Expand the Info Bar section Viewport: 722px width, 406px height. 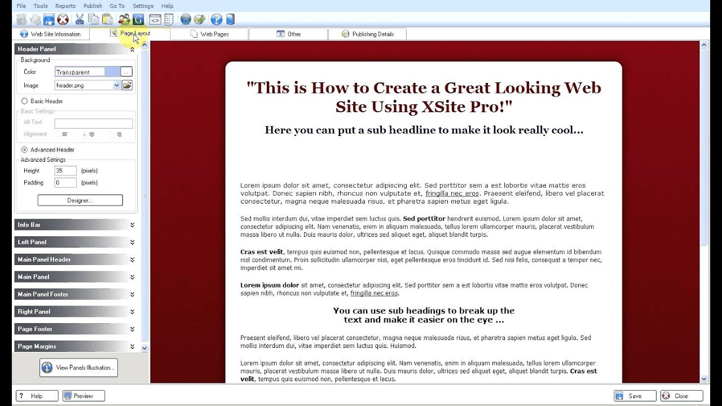point(132,224)
